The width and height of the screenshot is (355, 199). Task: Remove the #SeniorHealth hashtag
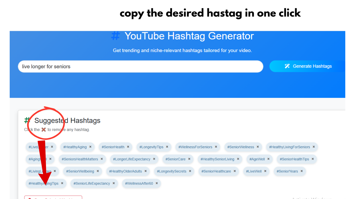(128, 147)
